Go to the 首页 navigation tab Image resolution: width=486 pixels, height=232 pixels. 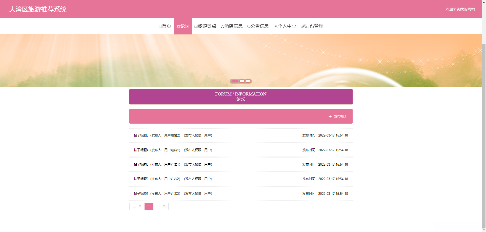tap(165, 26)
